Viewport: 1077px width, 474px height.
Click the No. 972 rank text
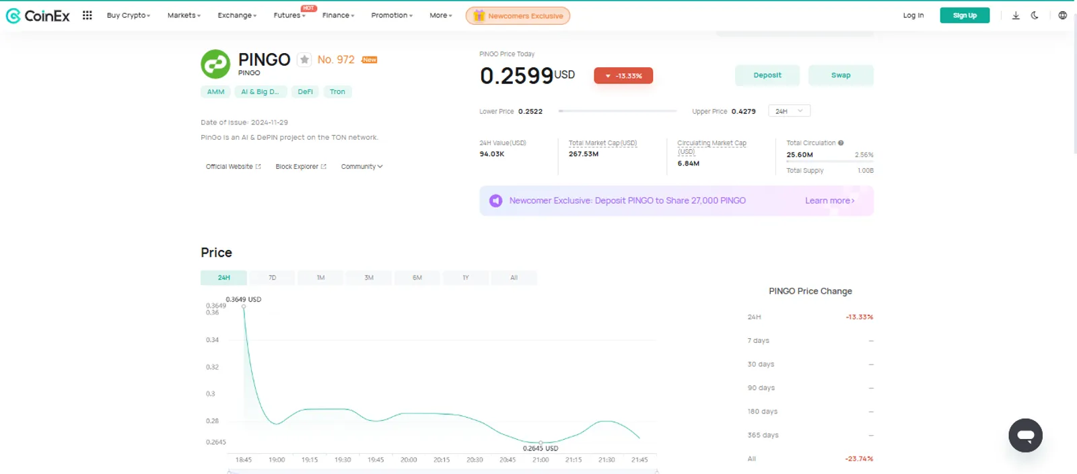(x=336, y=60)
